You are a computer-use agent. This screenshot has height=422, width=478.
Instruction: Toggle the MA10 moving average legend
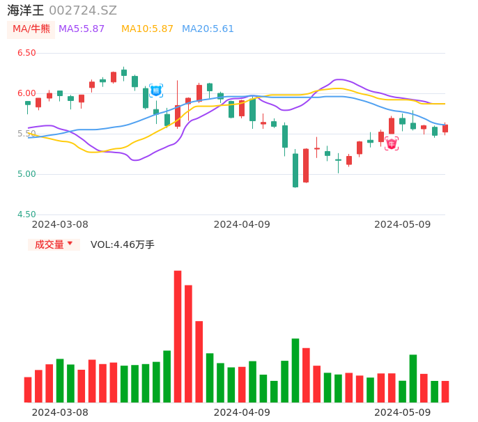click(147, 29)
